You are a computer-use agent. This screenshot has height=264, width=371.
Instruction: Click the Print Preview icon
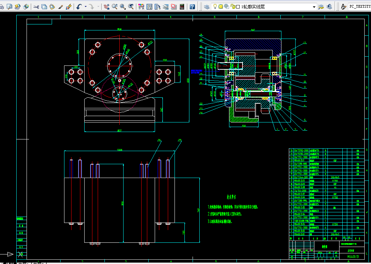pos(9,6)
